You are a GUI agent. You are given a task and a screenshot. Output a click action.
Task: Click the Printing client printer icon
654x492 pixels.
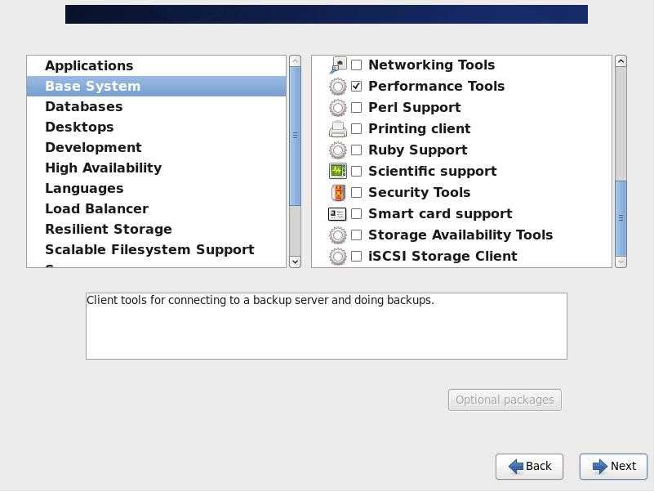(338, 128)
